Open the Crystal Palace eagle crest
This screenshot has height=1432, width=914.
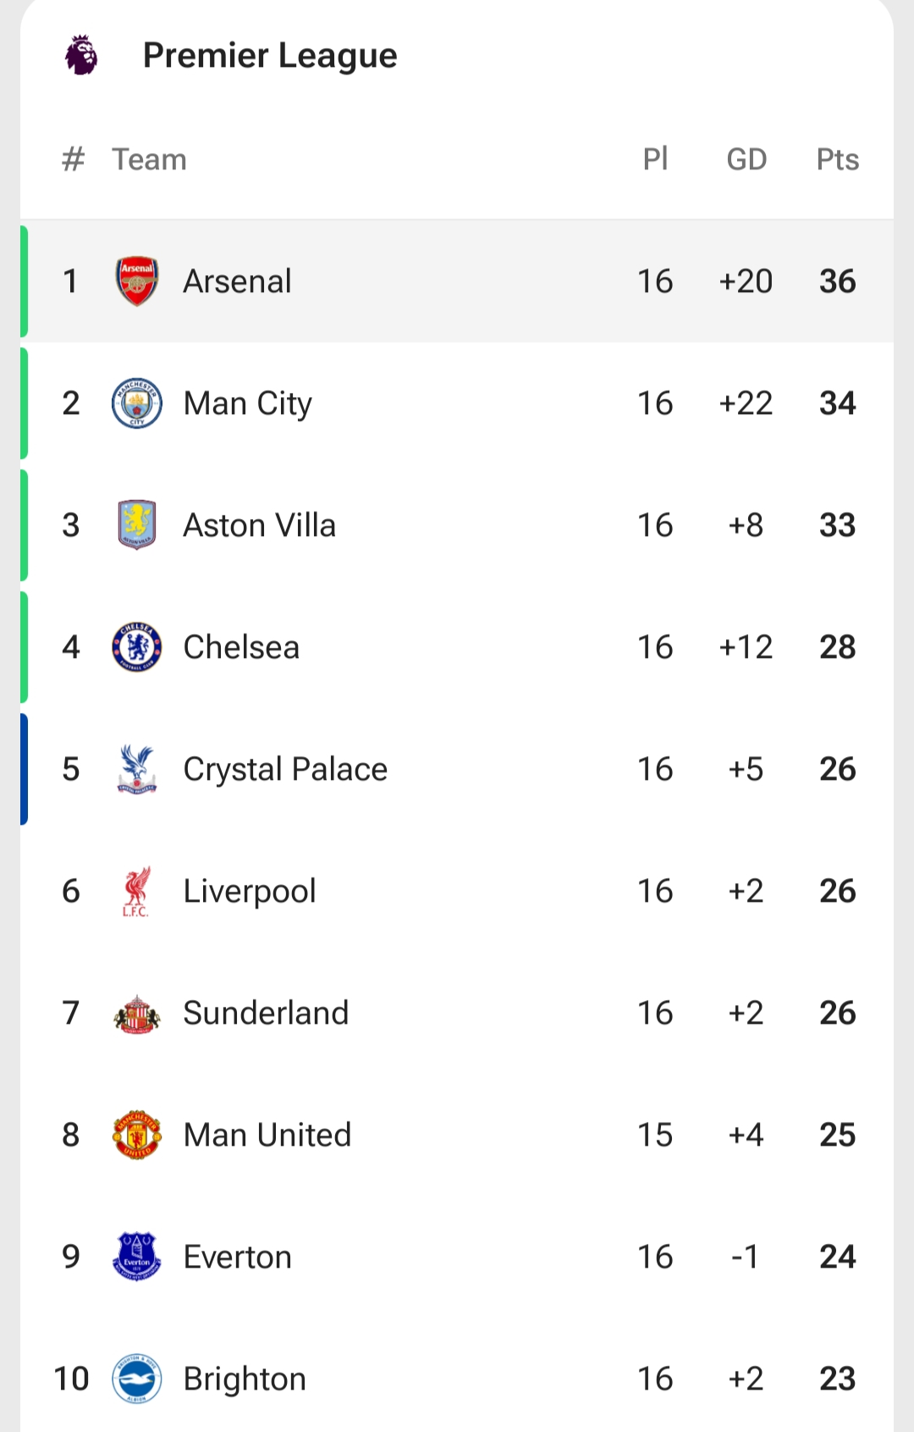click(136, 769)
